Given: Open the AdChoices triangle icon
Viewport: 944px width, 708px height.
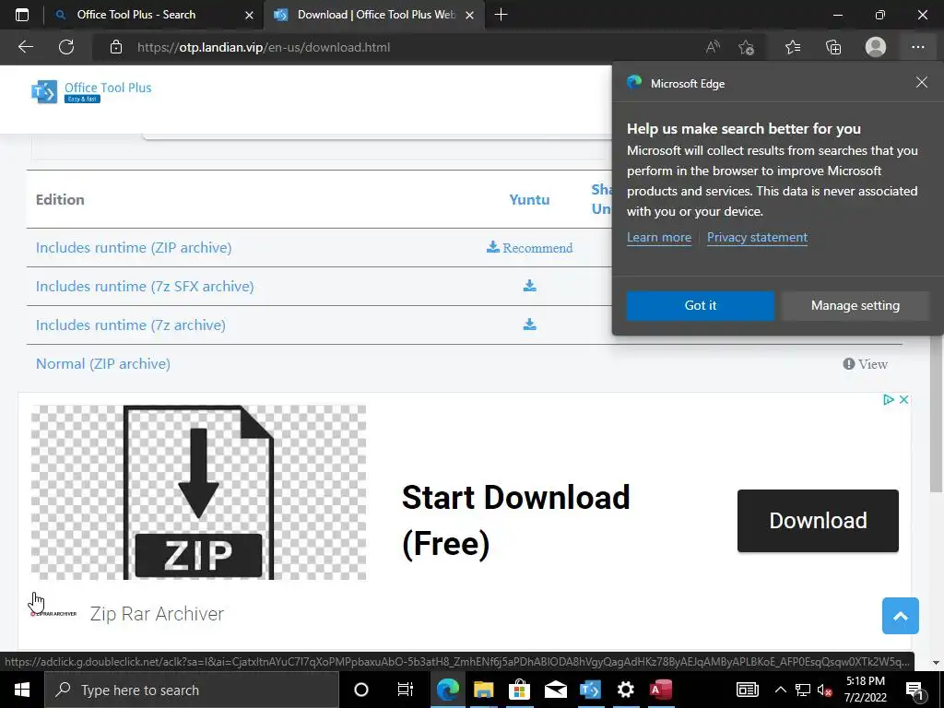Looking at the screenshot, I should point(888,399).
